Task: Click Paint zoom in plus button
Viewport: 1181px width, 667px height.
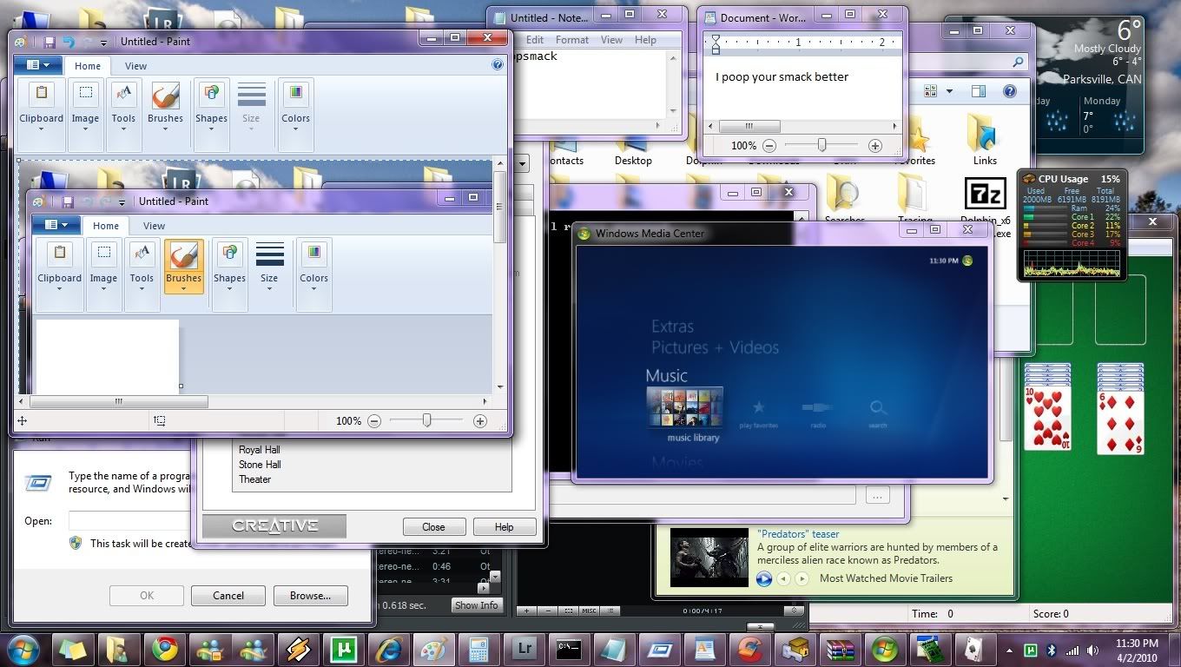Action: [479, 420]
